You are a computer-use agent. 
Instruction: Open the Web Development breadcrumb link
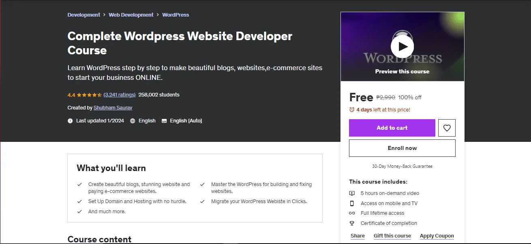[x=131, y=15]
